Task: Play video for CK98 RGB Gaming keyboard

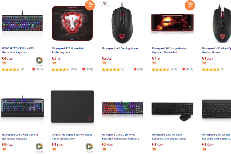Action: (39, 147)
